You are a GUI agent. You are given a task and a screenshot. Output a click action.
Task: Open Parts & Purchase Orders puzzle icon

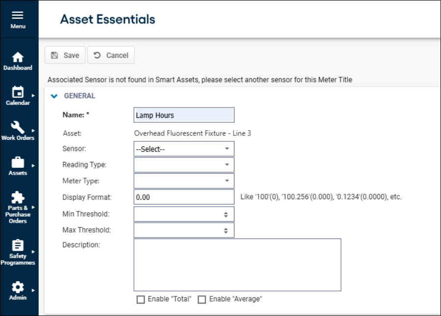click(x=18, y=197)
